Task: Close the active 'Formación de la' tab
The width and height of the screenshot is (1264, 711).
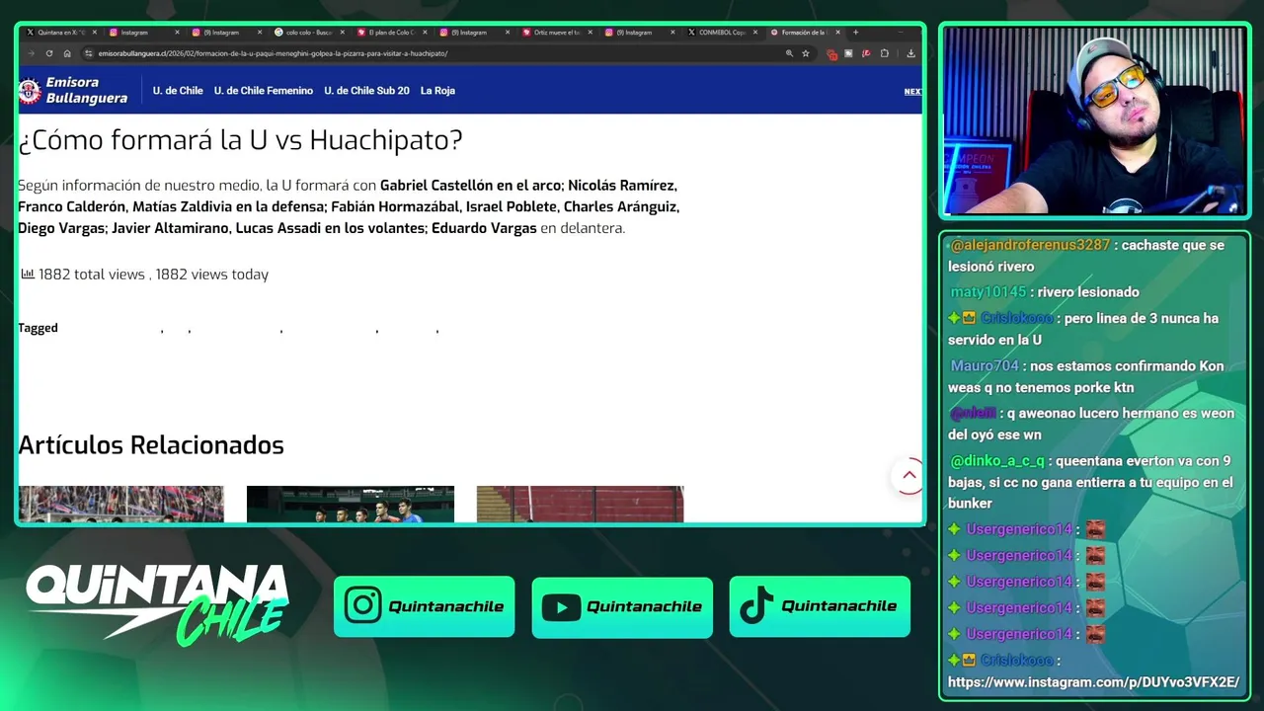Action: coord(837,33)
